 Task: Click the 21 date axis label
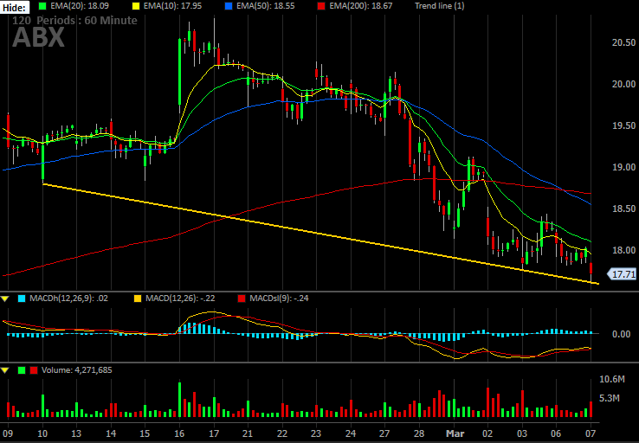tap(248, 433)
